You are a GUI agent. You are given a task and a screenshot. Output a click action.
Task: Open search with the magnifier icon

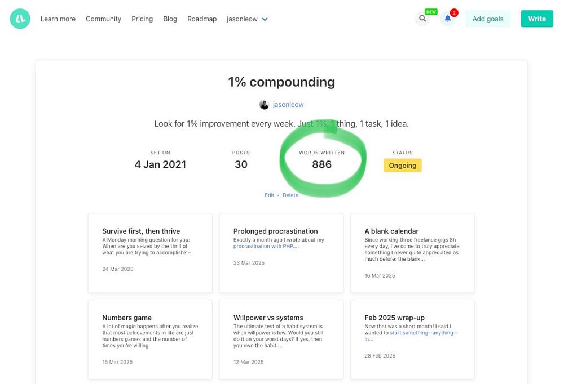point(422,19)
